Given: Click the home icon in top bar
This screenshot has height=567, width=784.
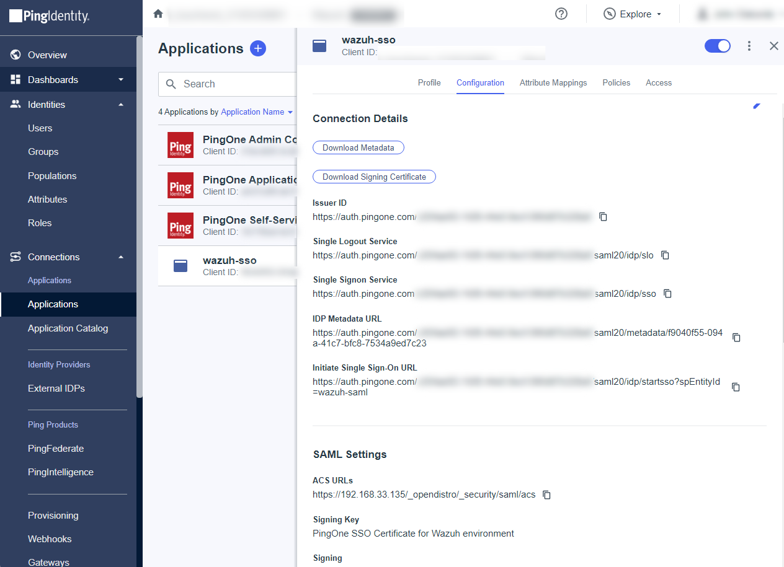Looking at the screenshot, I should 158,14.
